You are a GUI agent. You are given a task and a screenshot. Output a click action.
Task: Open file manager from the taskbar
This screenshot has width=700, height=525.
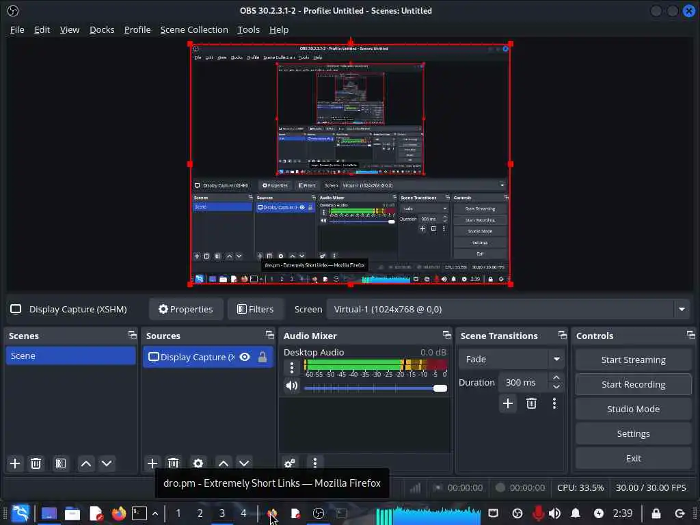[72, 514]
